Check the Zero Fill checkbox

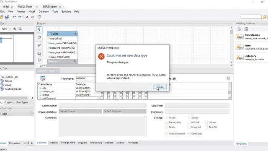pos(206,127)
